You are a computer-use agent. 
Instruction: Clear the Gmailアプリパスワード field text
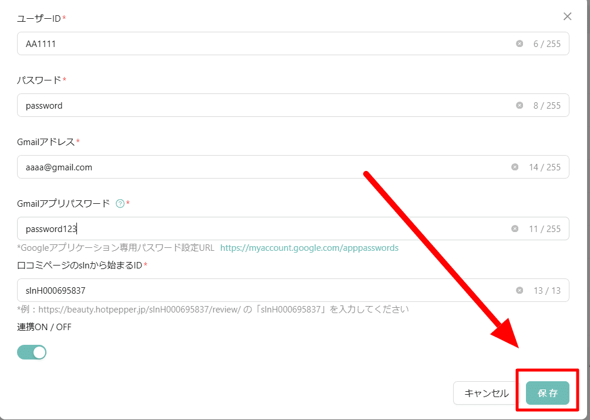click(515, 229)
